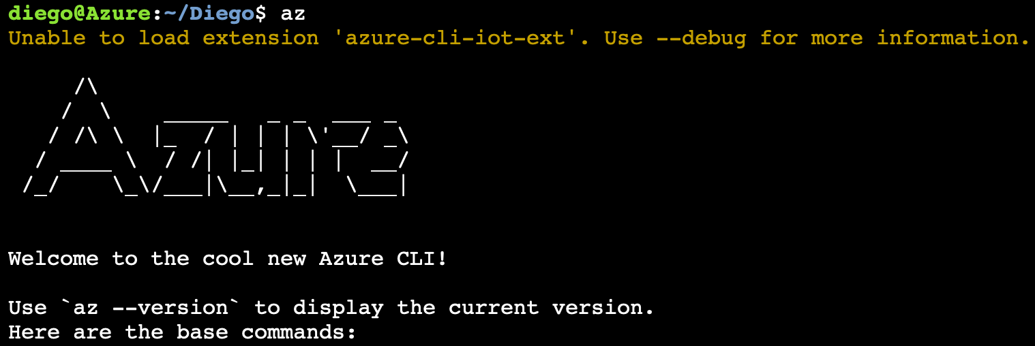
Task: Click the blue '~/Diego' path in prompt
Action: point(202,13)
